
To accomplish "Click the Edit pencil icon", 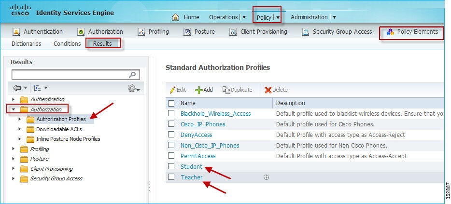I will [x=172, y=90].
